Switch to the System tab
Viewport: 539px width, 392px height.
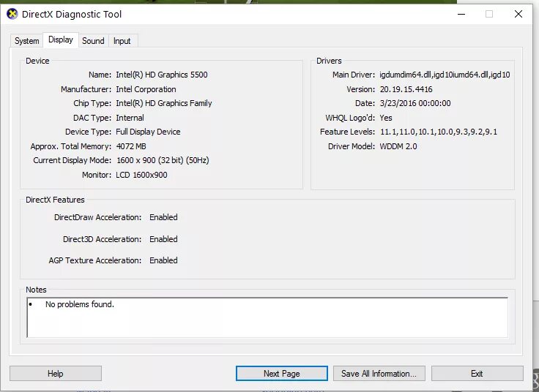[x=26, y=41]
